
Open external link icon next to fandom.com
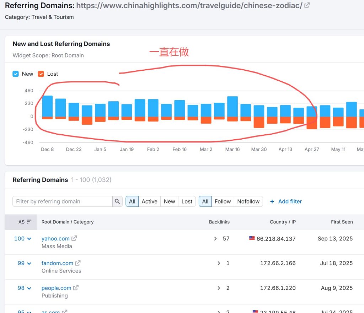point(78,263)
